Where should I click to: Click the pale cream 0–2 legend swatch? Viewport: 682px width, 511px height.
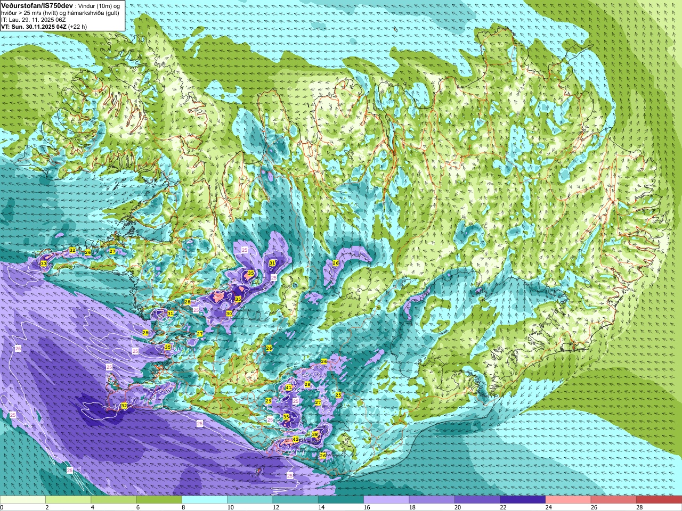[x=23, y=500]
